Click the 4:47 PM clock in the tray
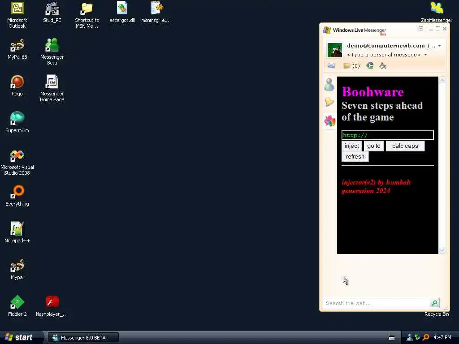This screenshot has height=344, width=459. click(x=442, y=338)
